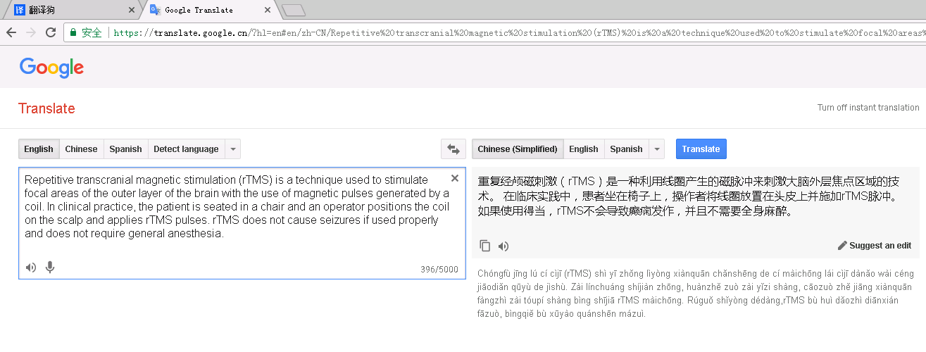Click the pinyin romanization text
The height and width of the screenshot is (352, 926).
click(694, 294)
